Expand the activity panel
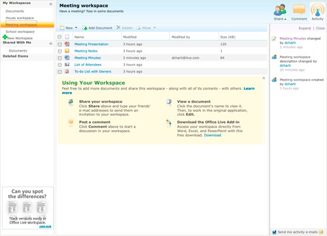 (305, 28)
